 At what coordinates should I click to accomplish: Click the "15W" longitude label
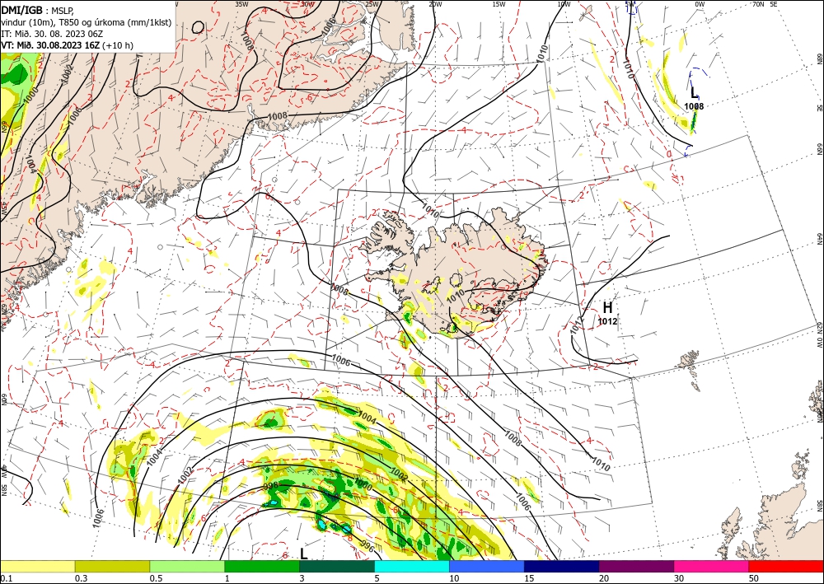[499, 4]
